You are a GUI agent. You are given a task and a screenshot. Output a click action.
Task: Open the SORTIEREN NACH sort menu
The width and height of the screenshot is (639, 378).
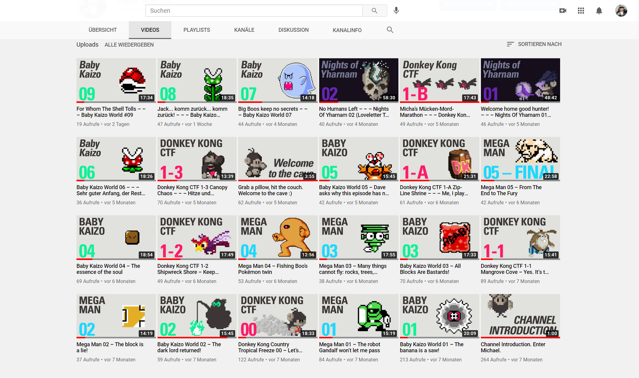[x=534, y=44]
